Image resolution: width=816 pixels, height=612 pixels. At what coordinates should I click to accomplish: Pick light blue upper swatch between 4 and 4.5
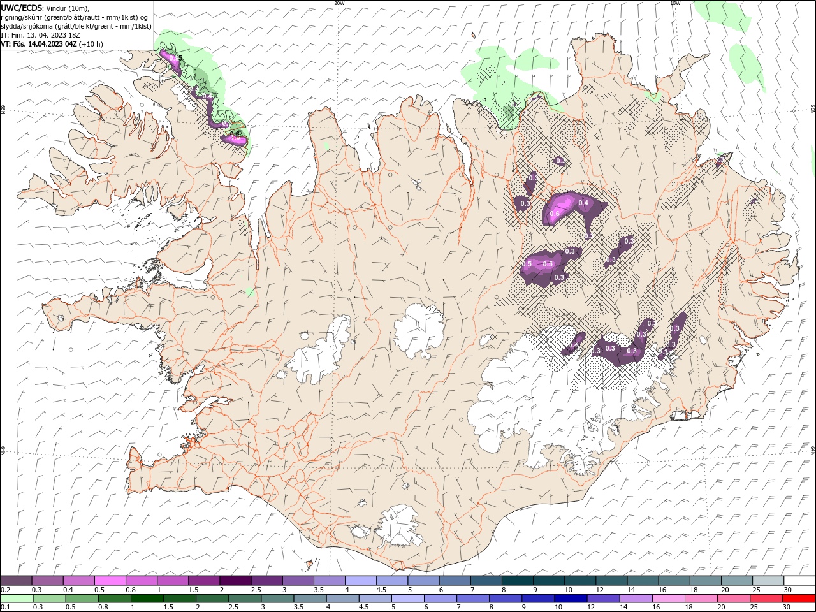click(360, 581)
